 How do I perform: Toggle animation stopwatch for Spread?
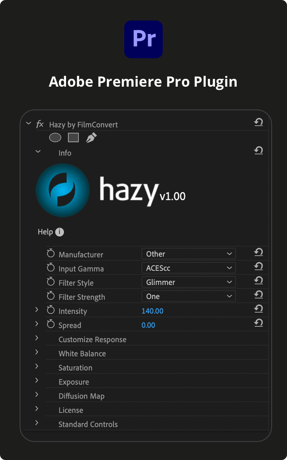click(x=51, y=324)
